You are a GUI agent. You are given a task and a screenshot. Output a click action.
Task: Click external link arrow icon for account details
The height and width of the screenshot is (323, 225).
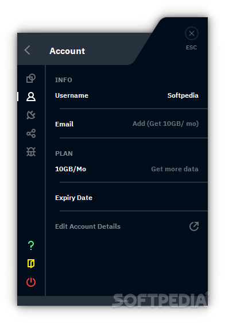pos(194,226)
